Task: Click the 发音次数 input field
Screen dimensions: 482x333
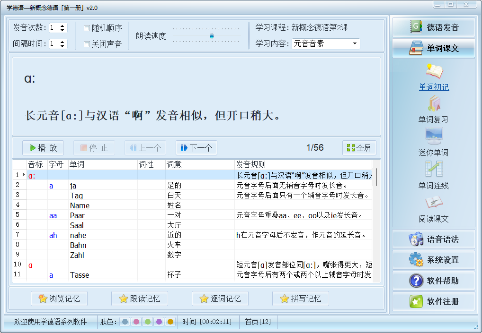Action: 54,27
